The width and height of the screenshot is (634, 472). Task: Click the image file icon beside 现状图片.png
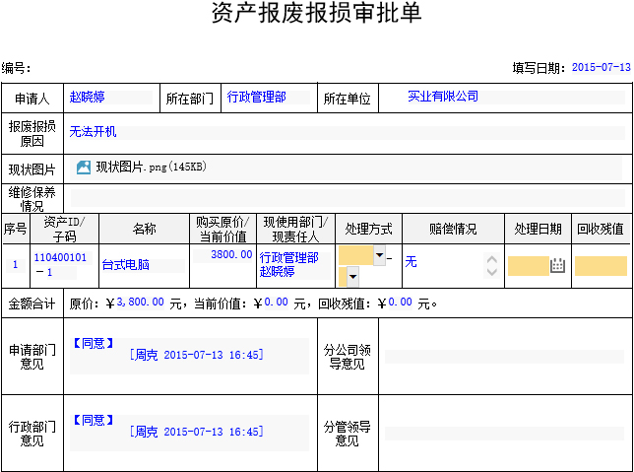pos(84,168)
